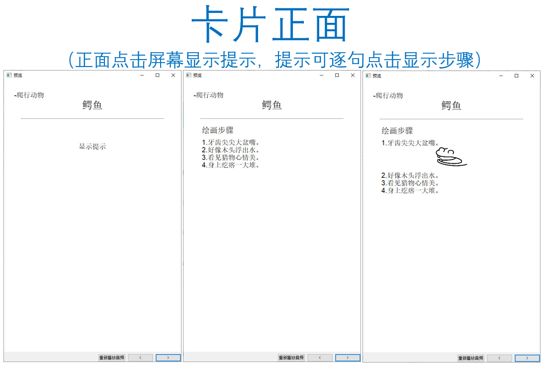Select 鳄鱼 title in the drawing window
The height and width of the screenshot is (367, 544).
point(451,105)
